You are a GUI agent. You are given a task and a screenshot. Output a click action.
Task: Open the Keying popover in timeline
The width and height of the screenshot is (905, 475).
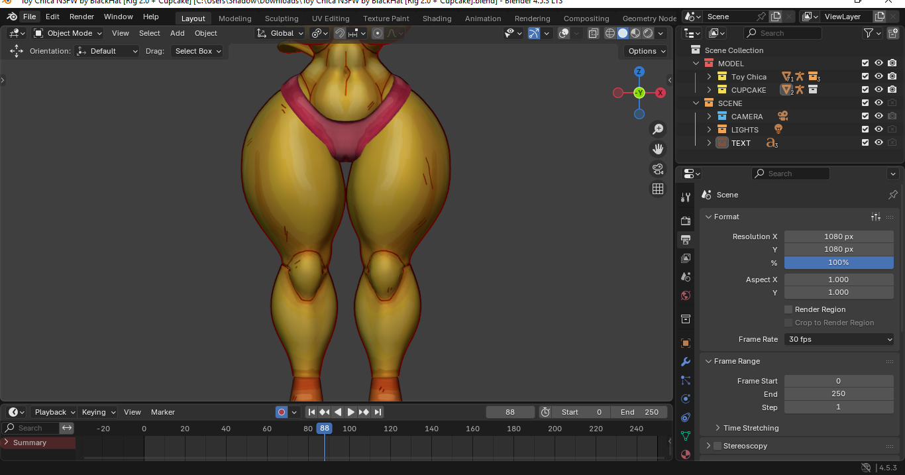(98, 412)
